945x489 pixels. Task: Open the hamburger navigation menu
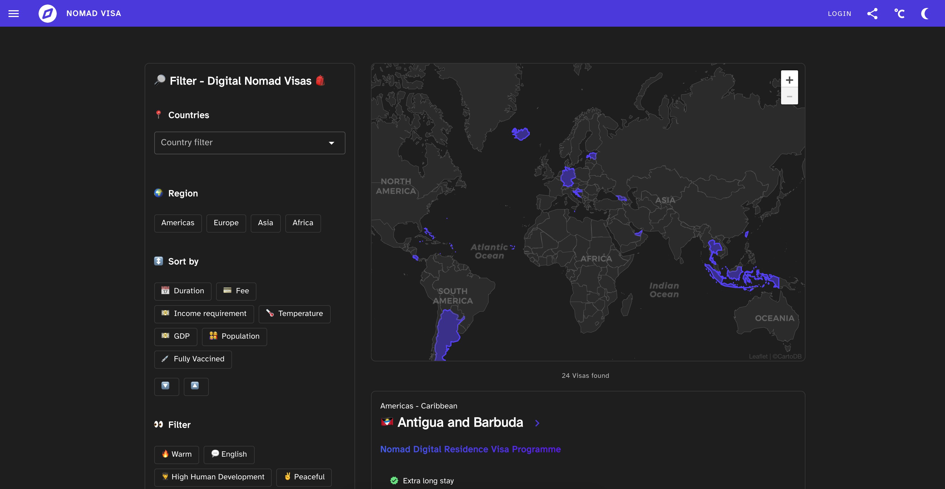click(x=14, y=14)
